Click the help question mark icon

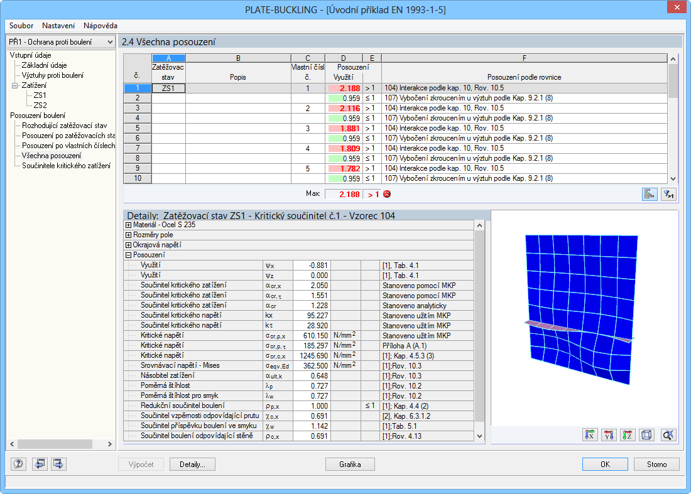(x=18, y=464)
